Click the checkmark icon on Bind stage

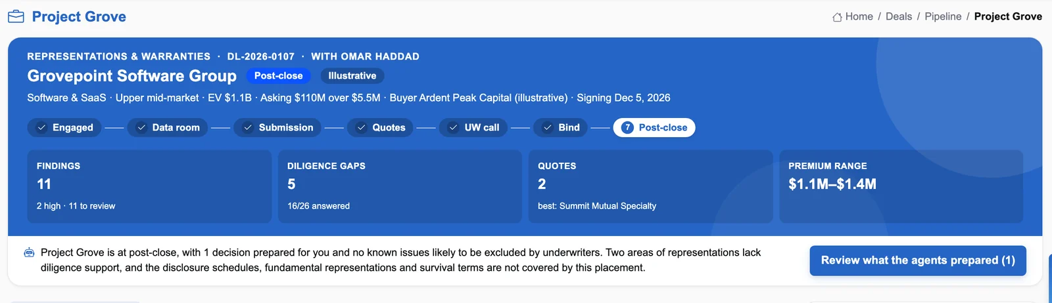point(547,128)
